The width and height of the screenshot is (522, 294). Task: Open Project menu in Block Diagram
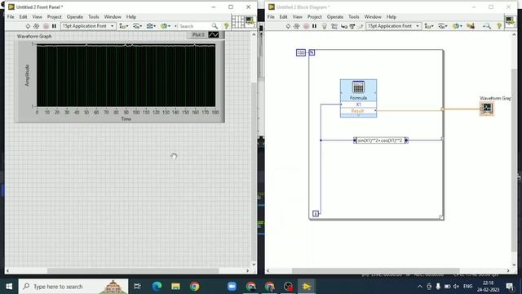pos(314,16)
